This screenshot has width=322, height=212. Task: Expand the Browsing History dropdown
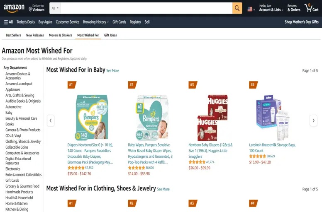[95, 22]
